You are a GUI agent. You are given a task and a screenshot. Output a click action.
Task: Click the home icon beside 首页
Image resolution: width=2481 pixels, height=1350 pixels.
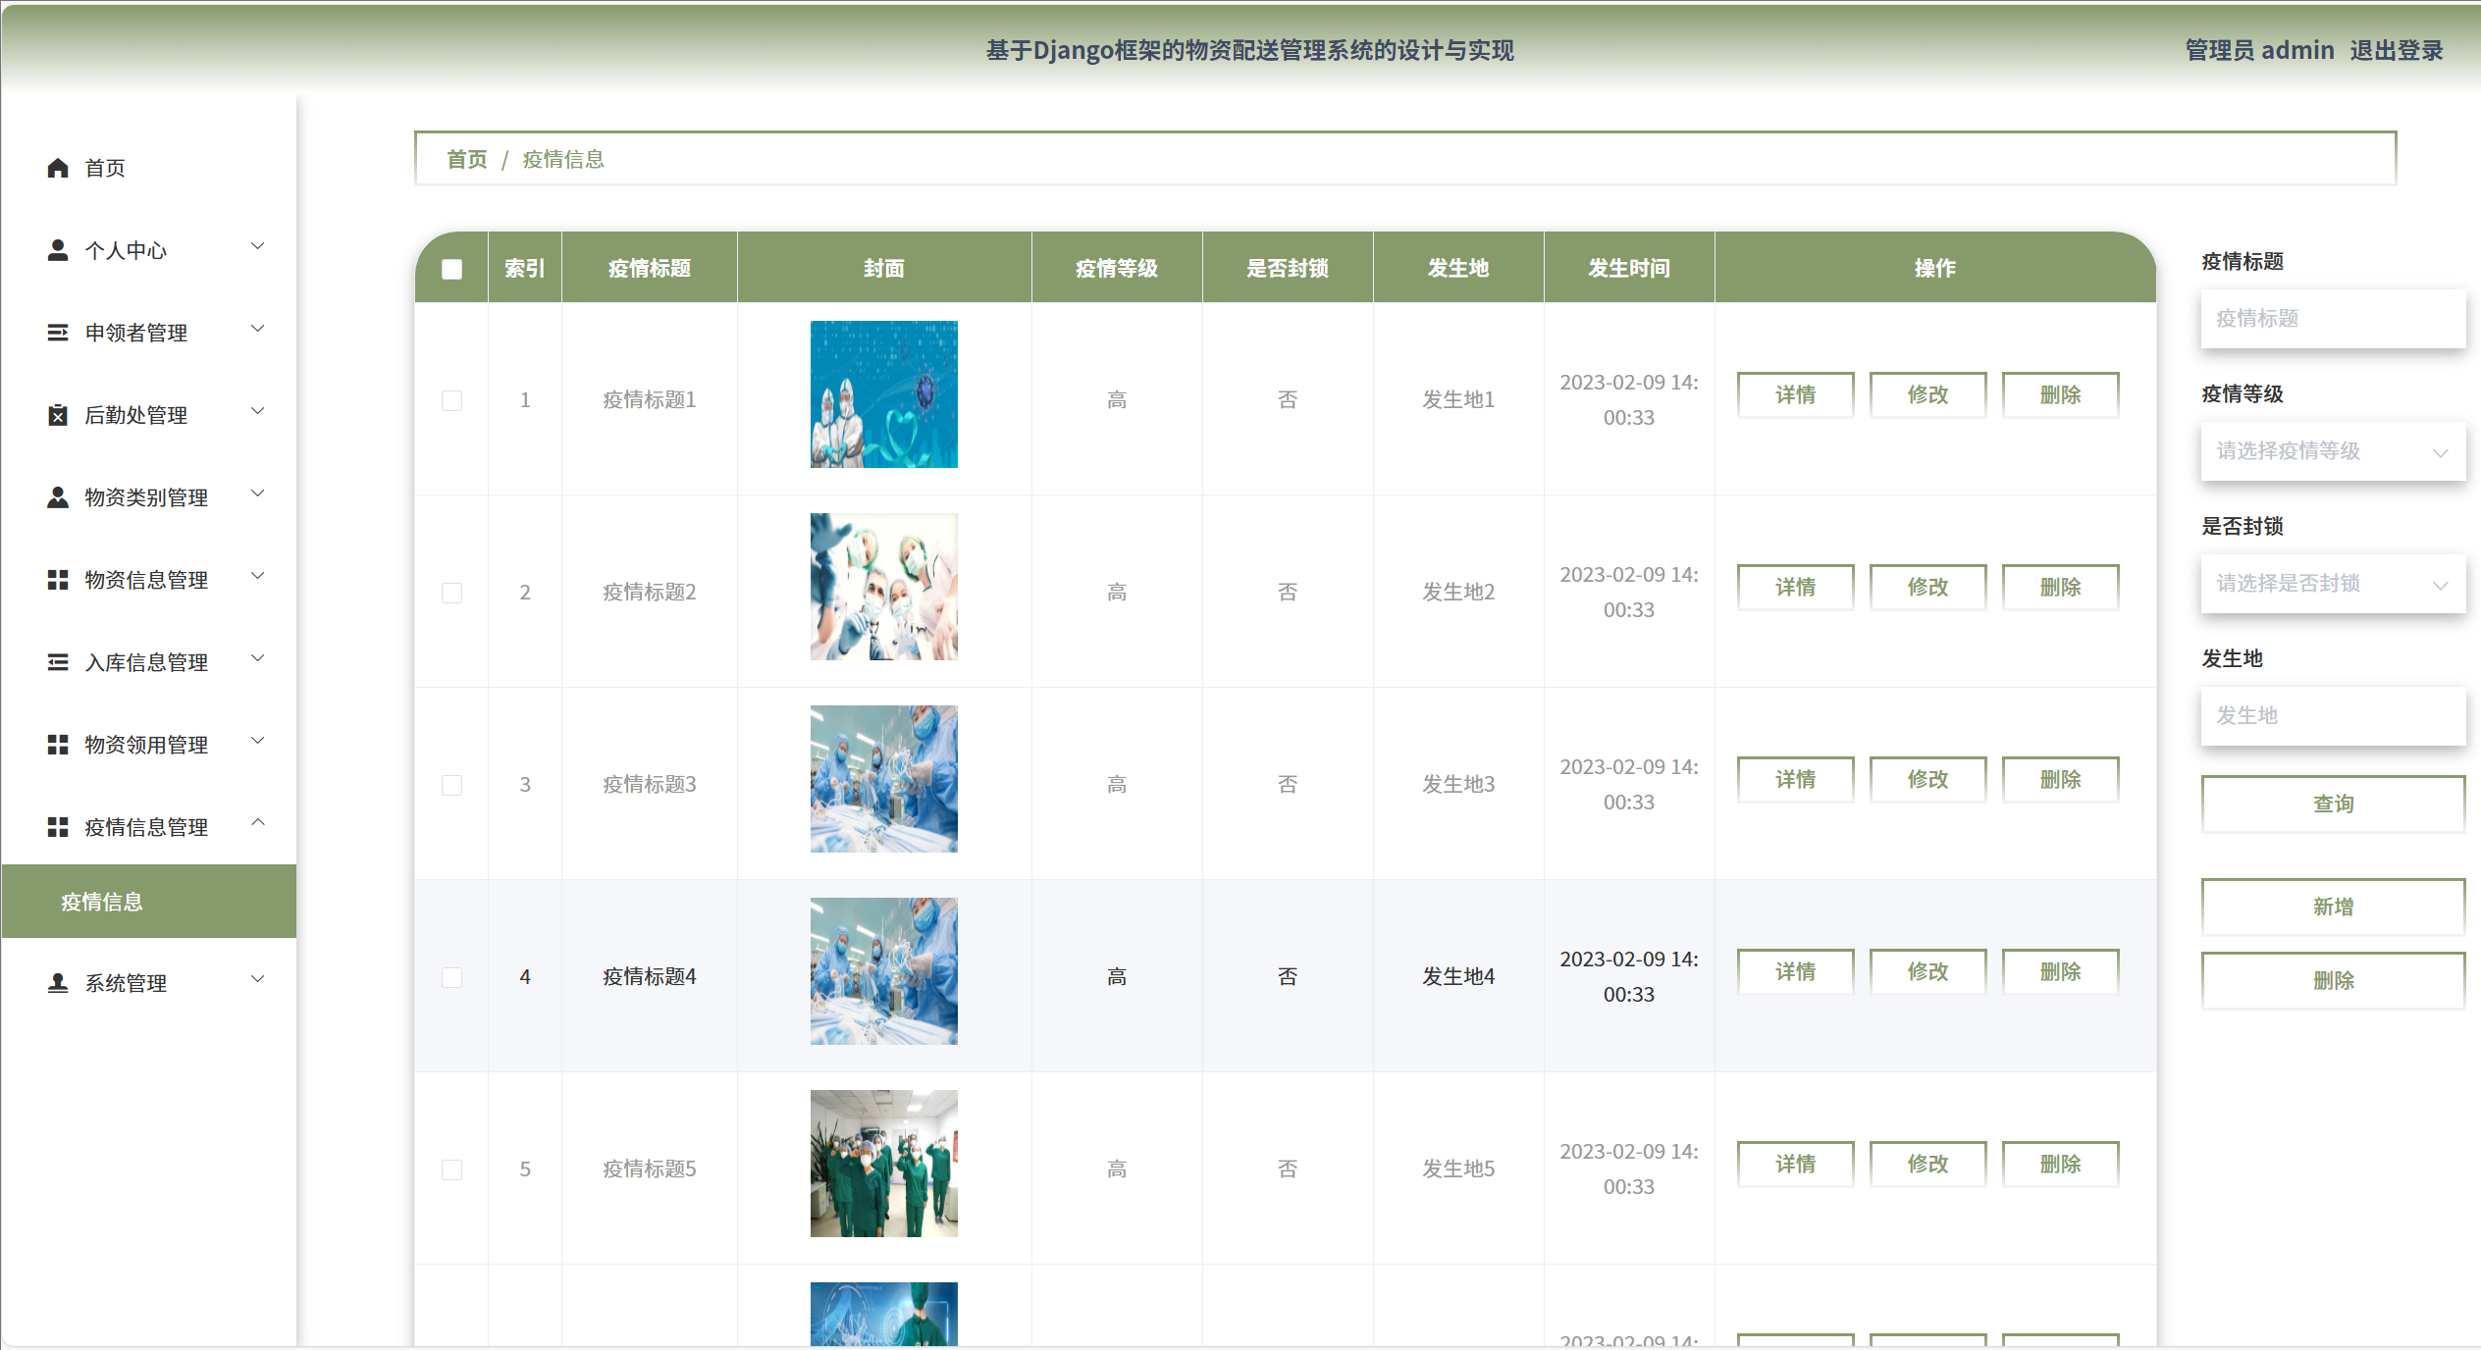coord(58,168)
